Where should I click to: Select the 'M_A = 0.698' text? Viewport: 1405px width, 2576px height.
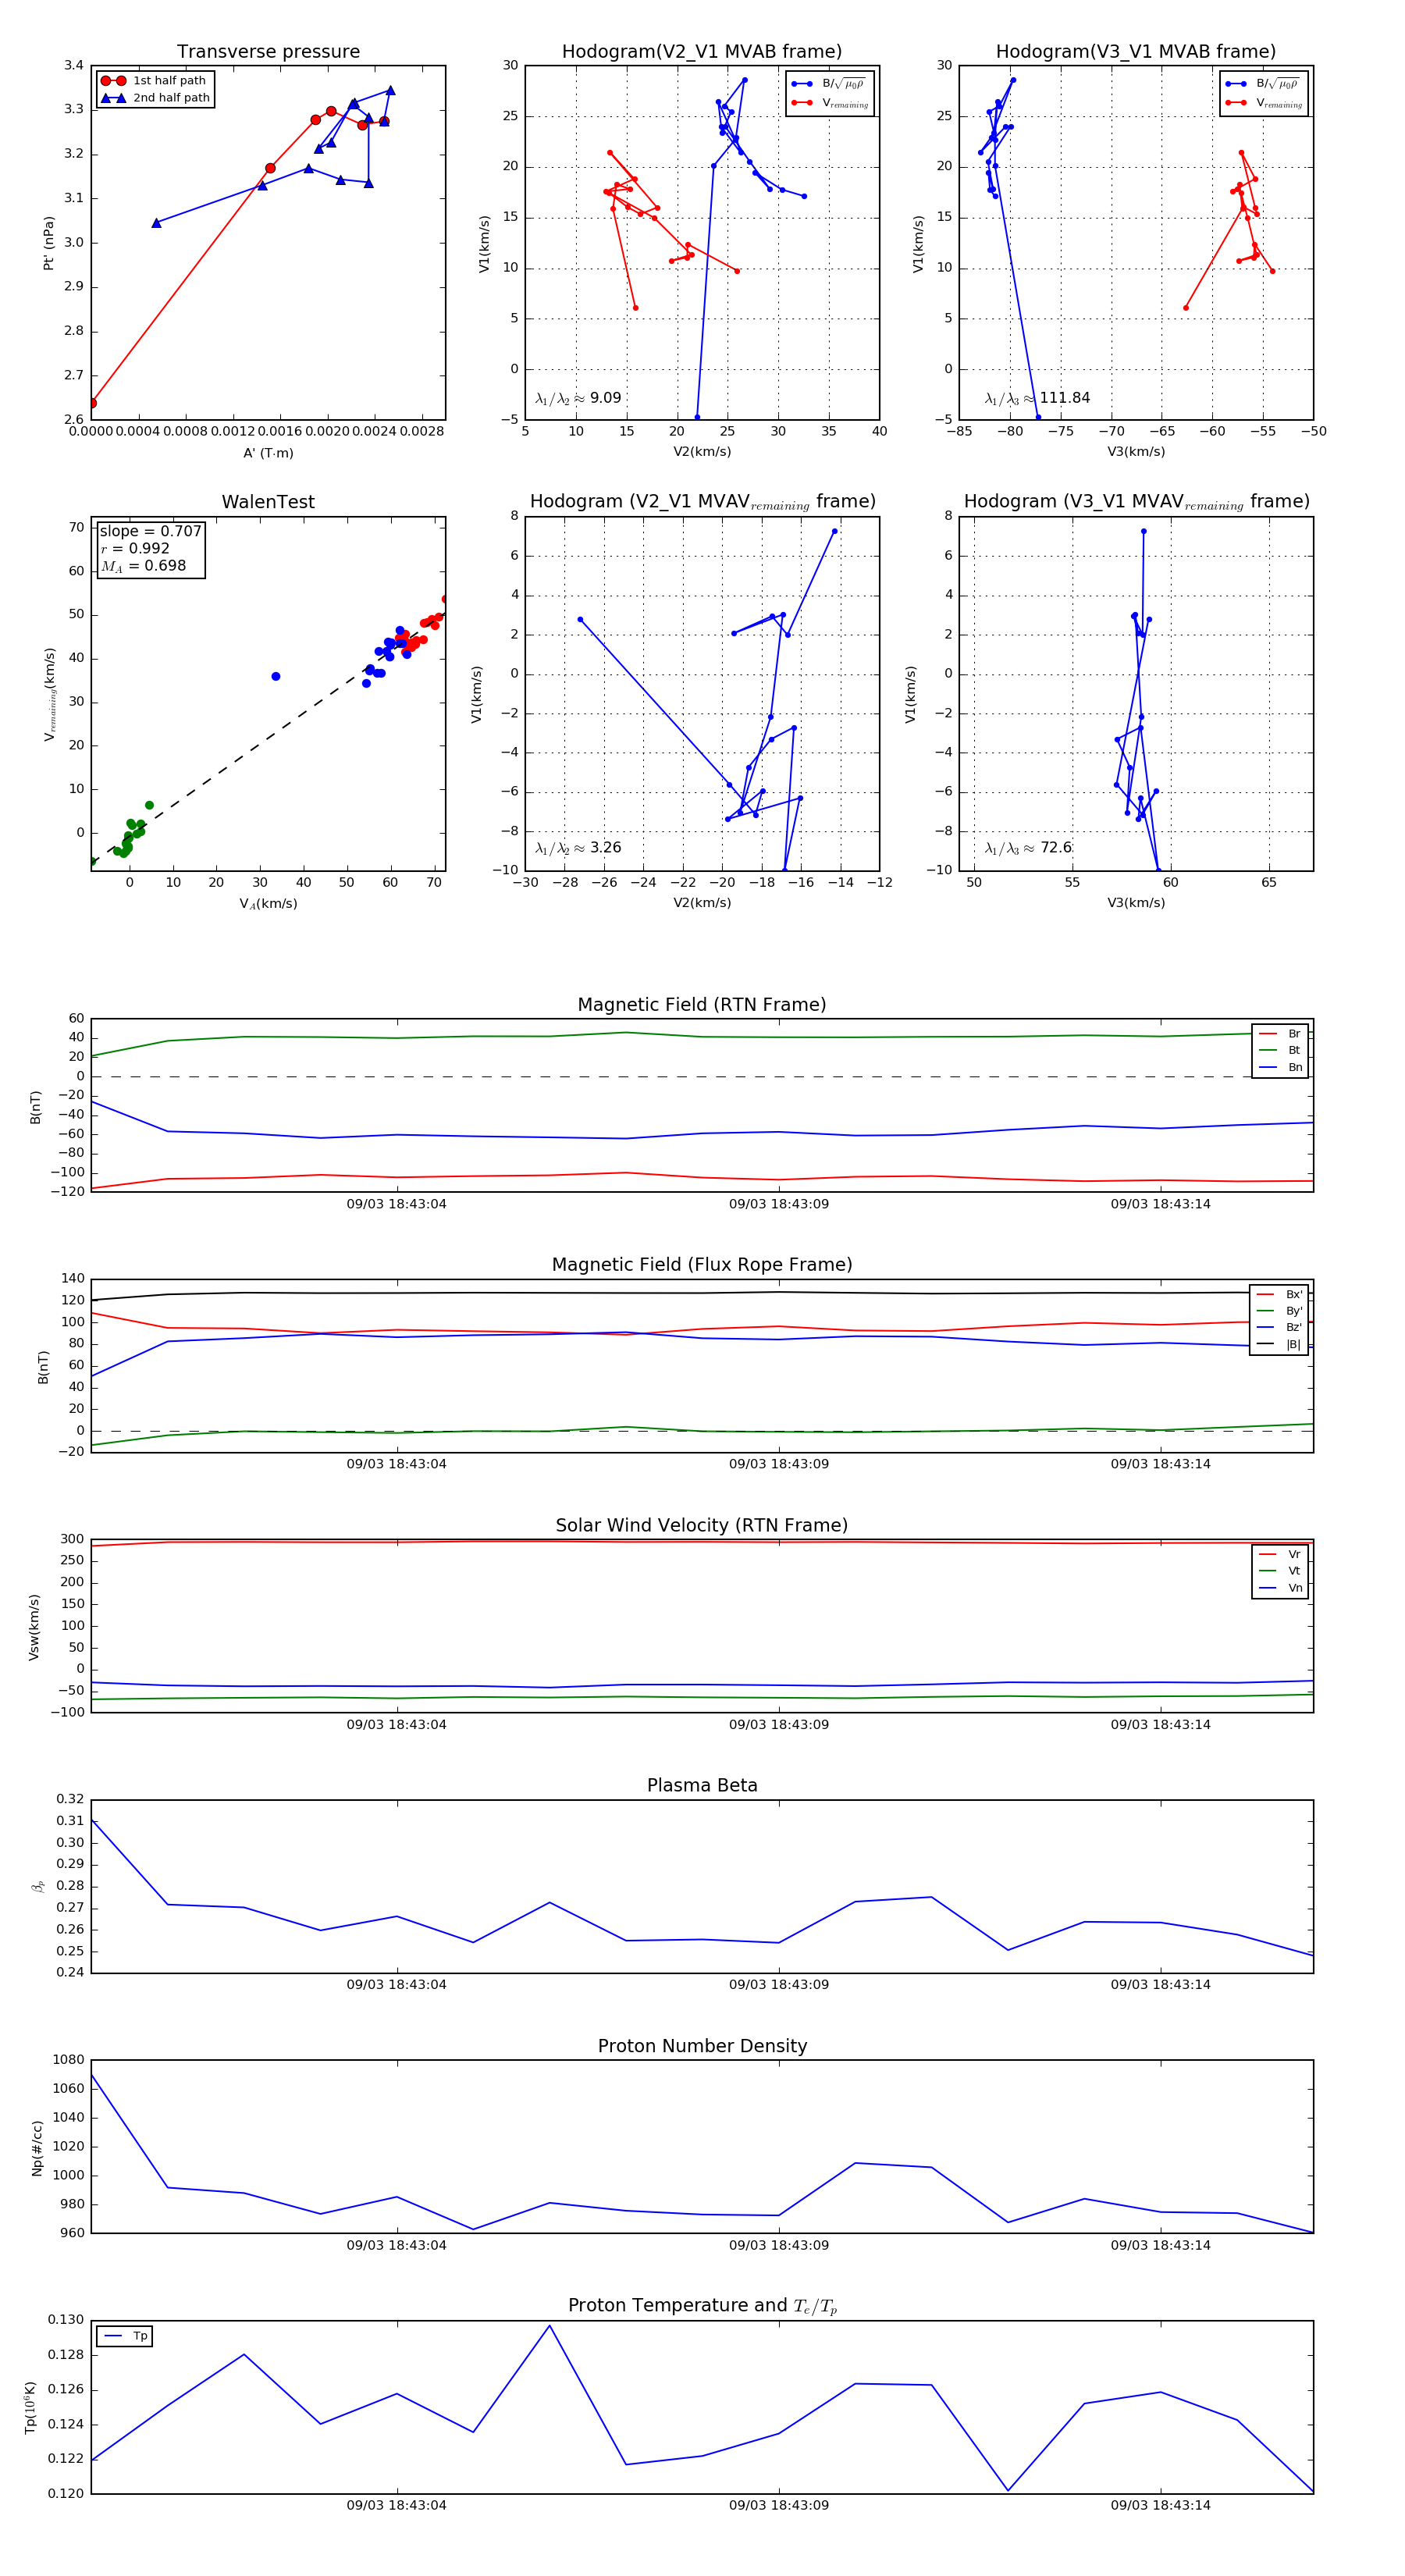click(143, 566)
